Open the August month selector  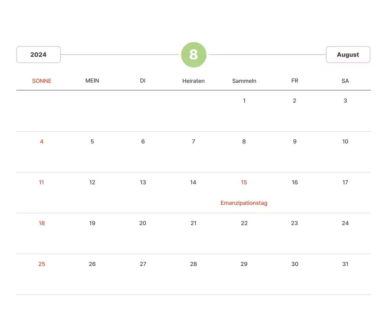point(348,55)
